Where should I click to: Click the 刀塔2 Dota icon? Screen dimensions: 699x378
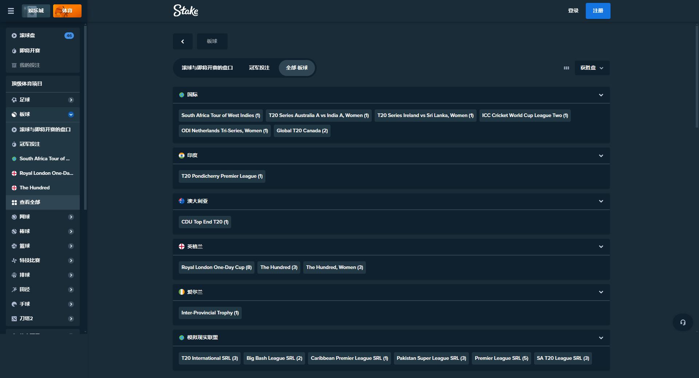click(x=14, y=319)
